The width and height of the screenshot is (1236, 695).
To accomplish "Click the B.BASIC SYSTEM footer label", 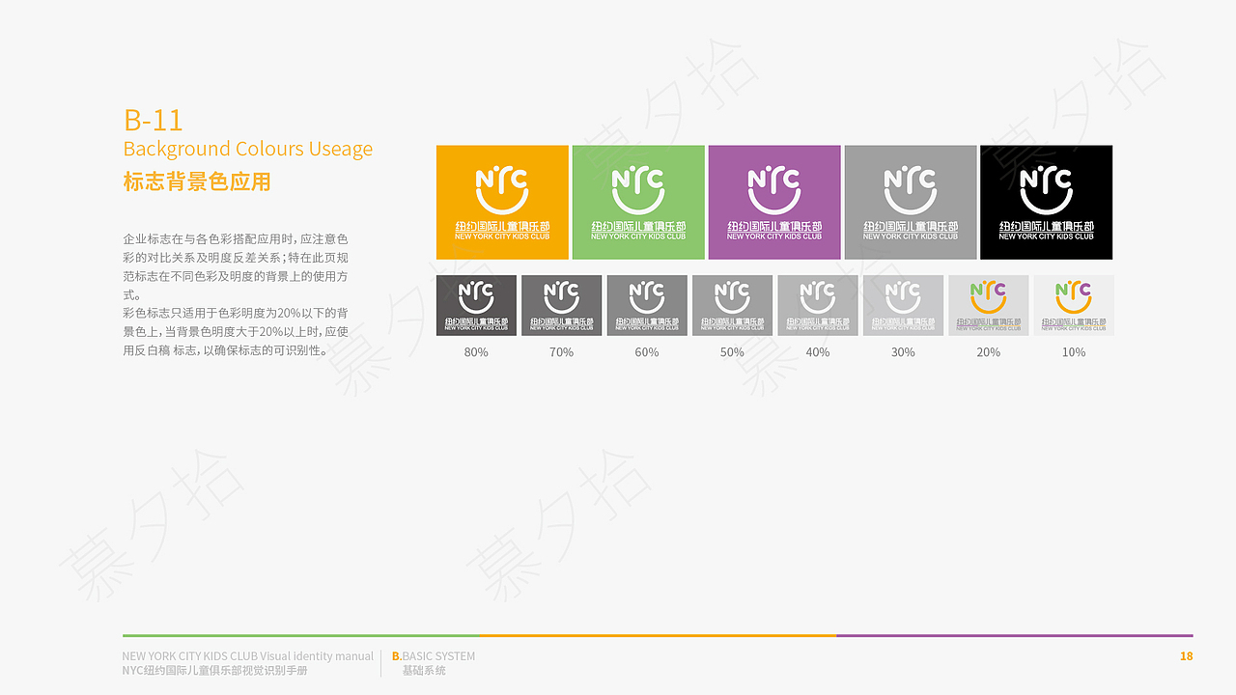I will pyautogui.click(x=434, y=656).
